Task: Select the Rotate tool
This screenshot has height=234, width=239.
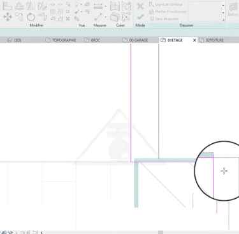Action: pos(31,17)
